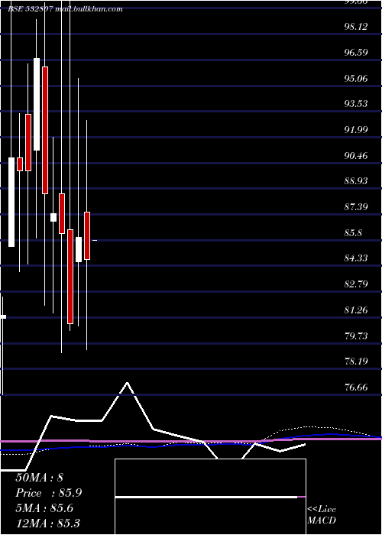The height and width of the screenshot is (535, 382).
Task: Click the 98.12 price axis label
Action: tap(356, 26)
